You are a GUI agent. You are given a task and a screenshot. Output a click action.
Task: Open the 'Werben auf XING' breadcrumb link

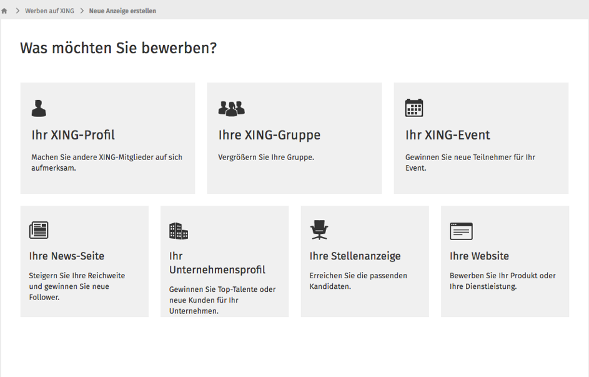[x=49, y=11]
